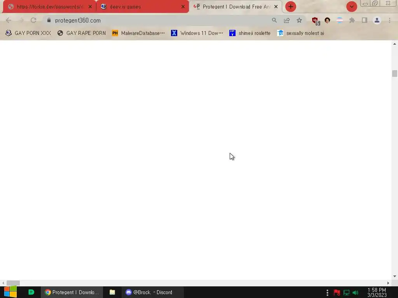Open File Explorer from taskbar
This screenshot has height=298, width=398.
point(112,292)
